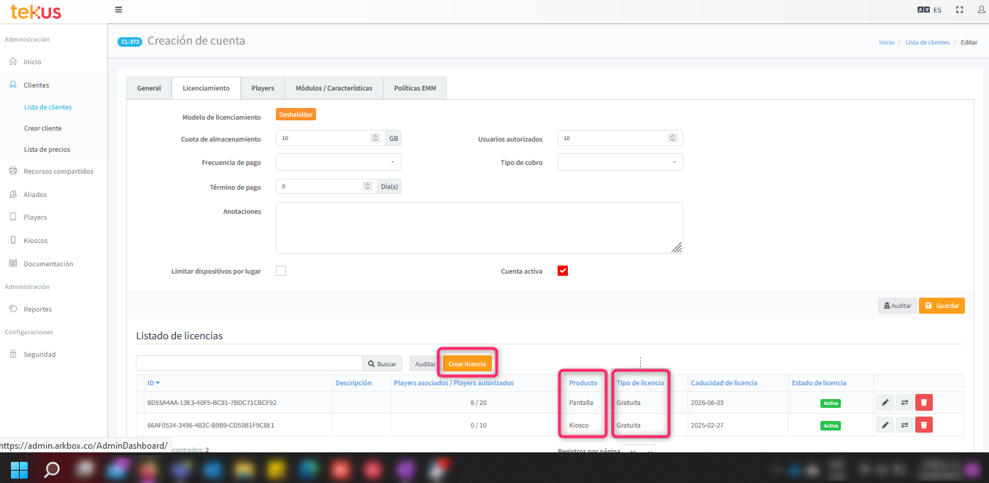989x483 pixels.
Task: Click in the Anotaciones text area
Action: pyautogui.click(x=479, y=228)
